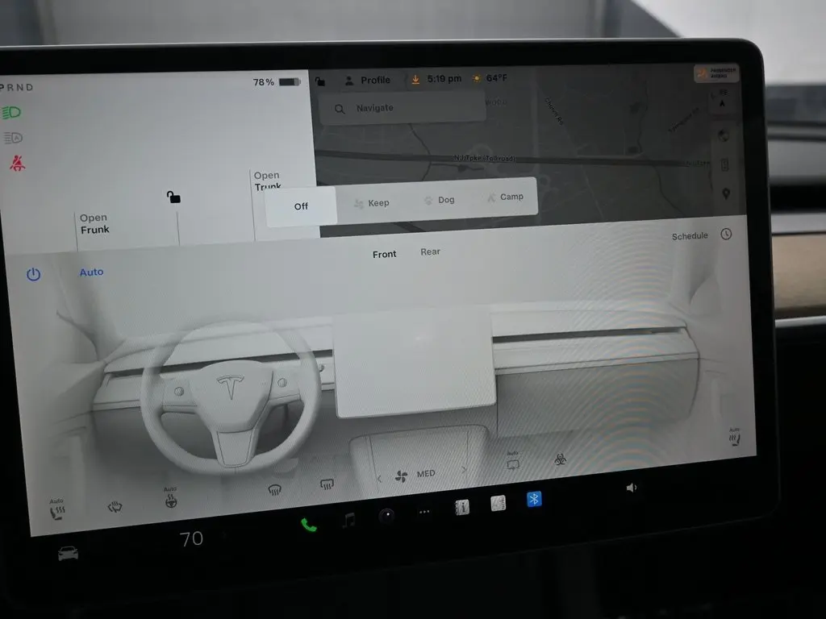Open the dashcam camera app
The height and width of the screenshot is (619, 826).
387,516
